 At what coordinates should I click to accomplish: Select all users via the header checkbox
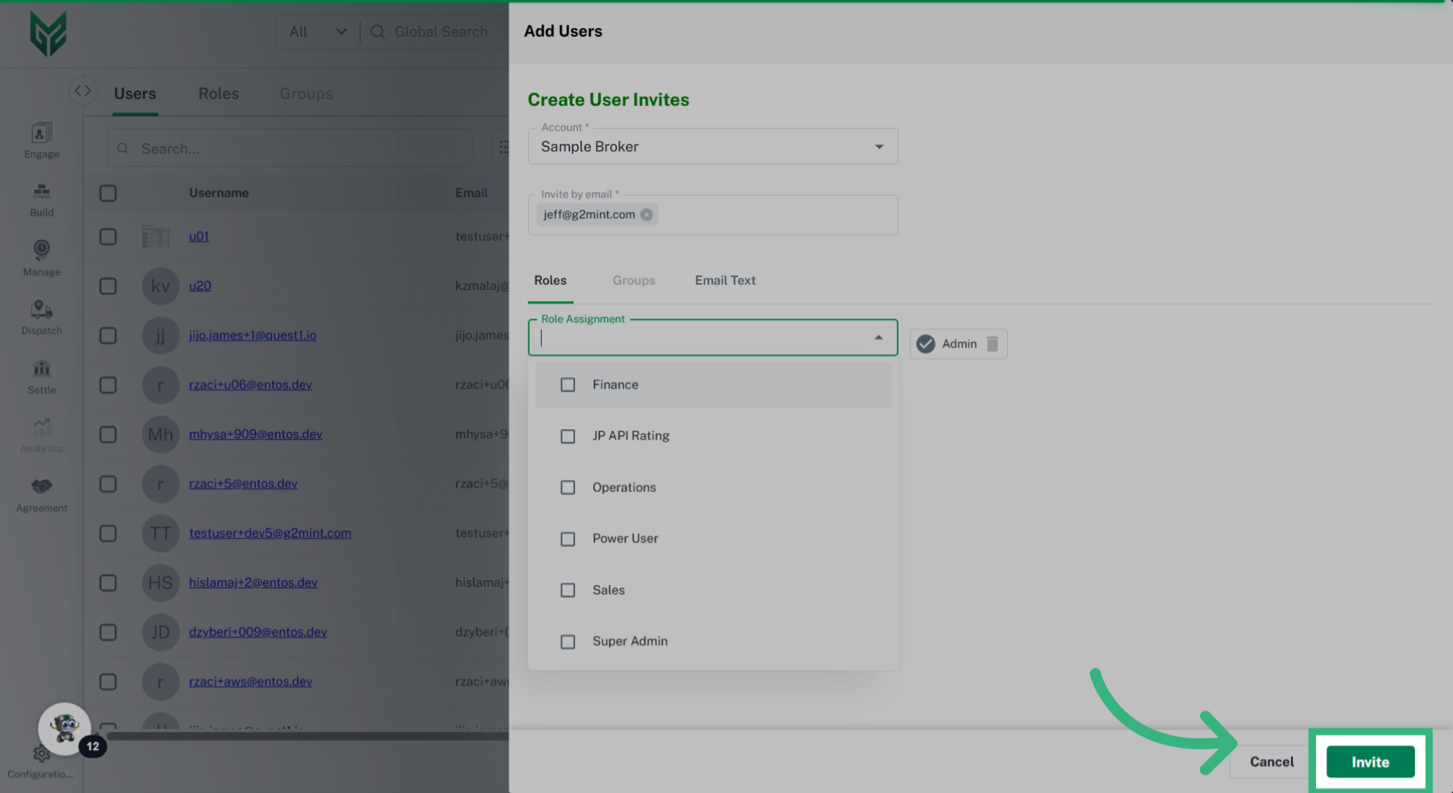pyautogui.click(x=107, y=193)
